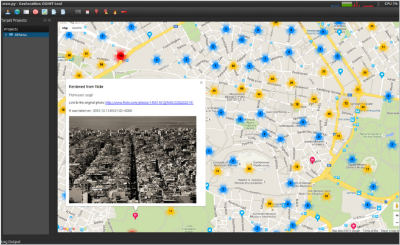
Task: Click the orange 45 cluster marker
Action: pos(314,99)
